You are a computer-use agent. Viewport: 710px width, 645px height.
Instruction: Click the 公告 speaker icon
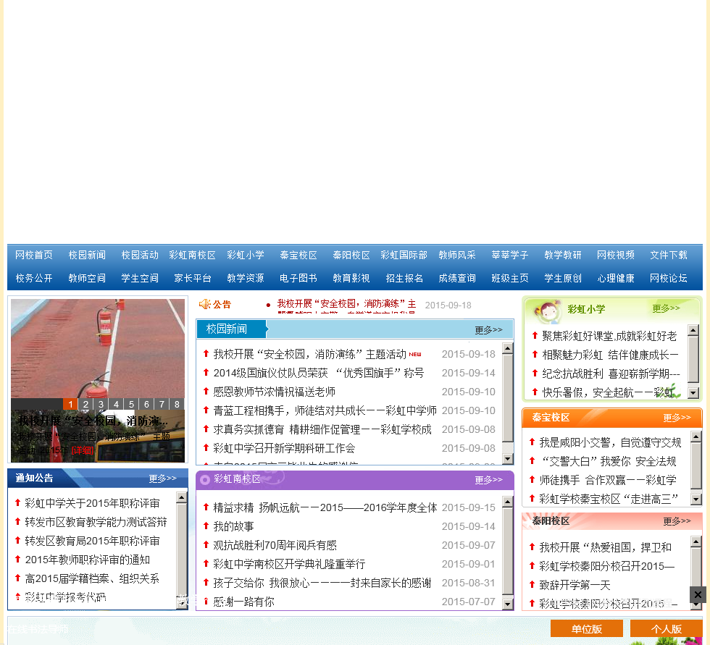[204, 304]
